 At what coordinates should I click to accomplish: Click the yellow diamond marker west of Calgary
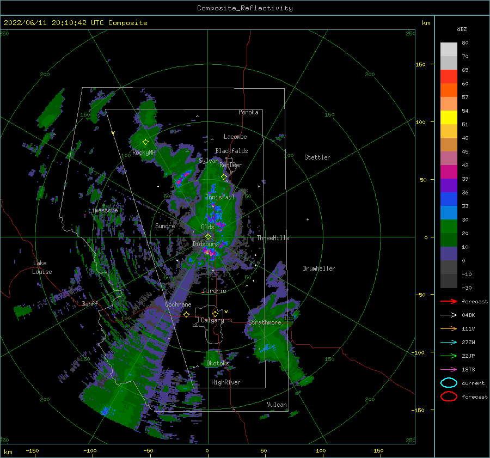pos(187,314)
